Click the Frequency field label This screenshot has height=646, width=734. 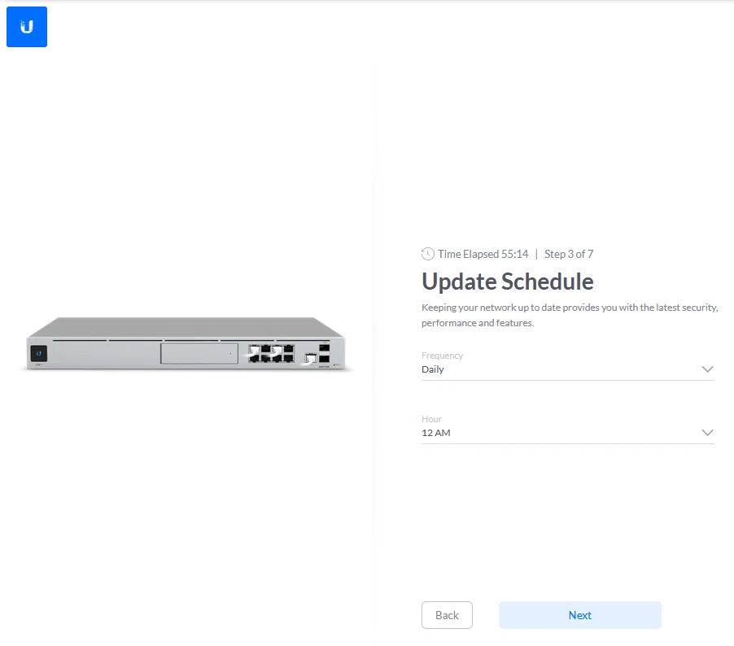[442, 356]
